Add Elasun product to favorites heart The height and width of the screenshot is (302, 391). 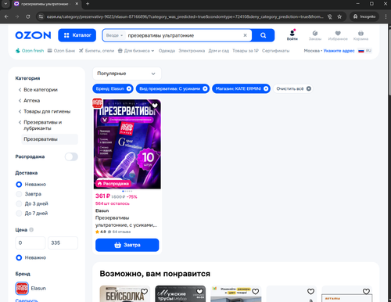pos(155,106)
